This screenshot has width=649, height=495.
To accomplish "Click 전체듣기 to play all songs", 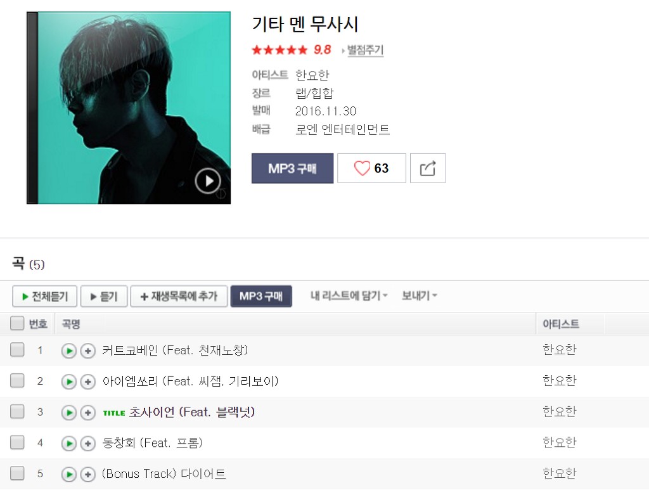I will point(45,296).
